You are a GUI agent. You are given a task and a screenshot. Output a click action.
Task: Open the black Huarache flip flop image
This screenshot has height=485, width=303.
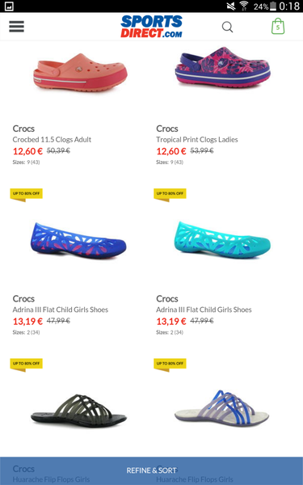(x=78, y=411)
